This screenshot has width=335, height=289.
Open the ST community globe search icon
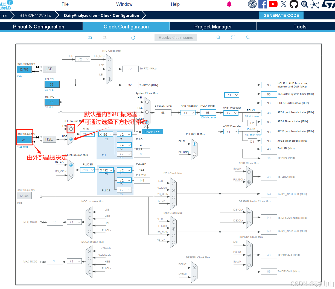point(305,4)
